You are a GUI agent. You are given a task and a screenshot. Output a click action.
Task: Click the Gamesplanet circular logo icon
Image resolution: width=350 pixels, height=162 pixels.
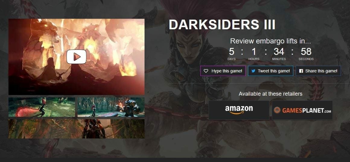(277, 110)
